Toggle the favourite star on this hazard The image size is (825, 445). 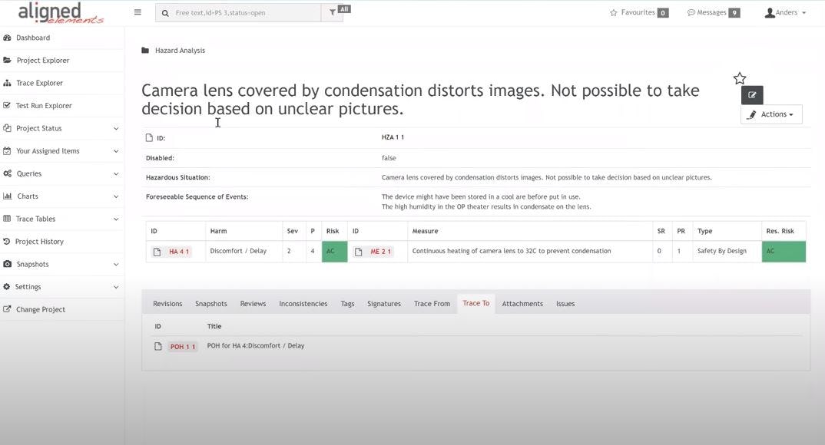pos(739,77)
